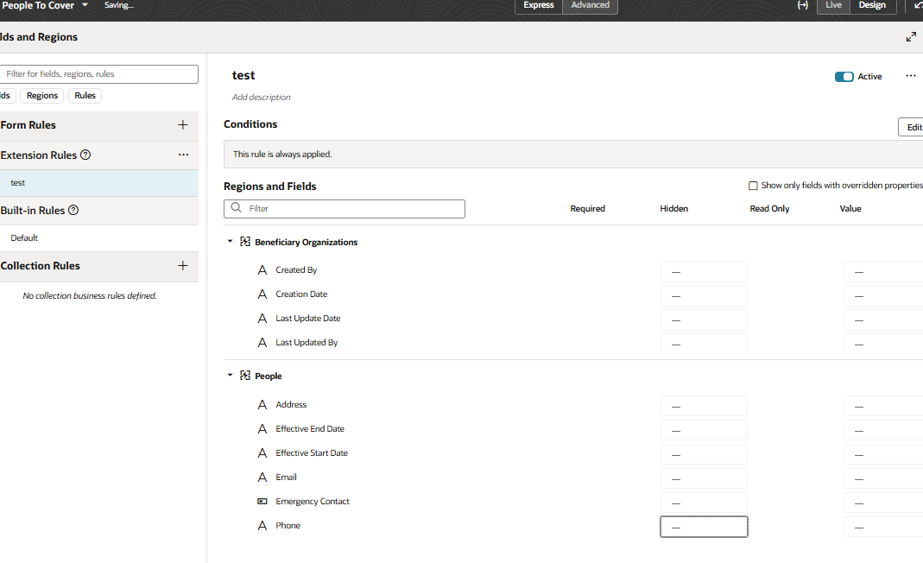Add a new Form Rule with plus icon
923x563 pixels.
(182, 125)
